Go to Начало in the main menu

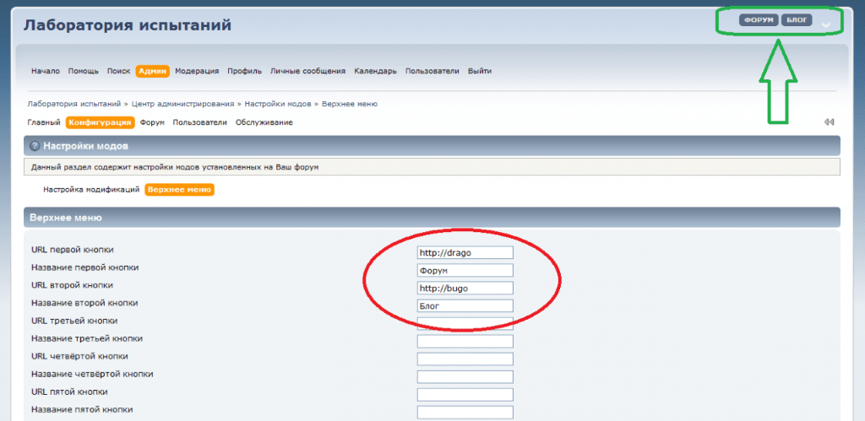[45, 71]
